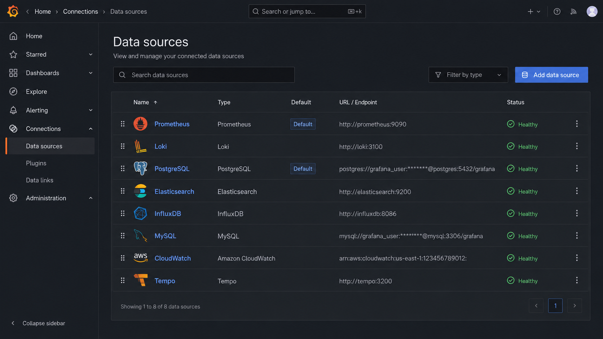Expand the Alerting sidebar section
This screenshot has height=339, width=603.
91,110
